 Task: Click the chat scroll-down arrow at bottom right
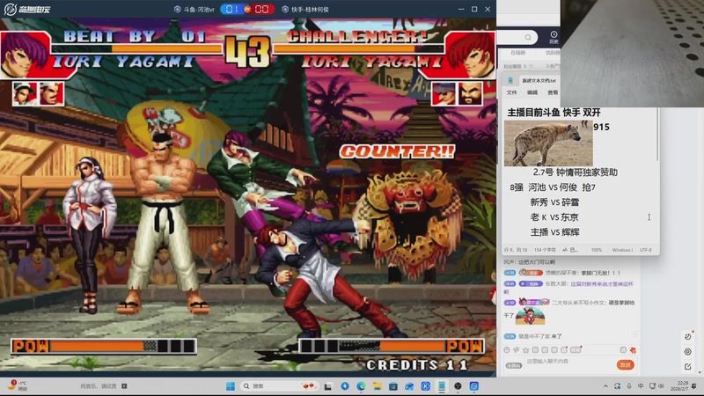click(698, 372)
